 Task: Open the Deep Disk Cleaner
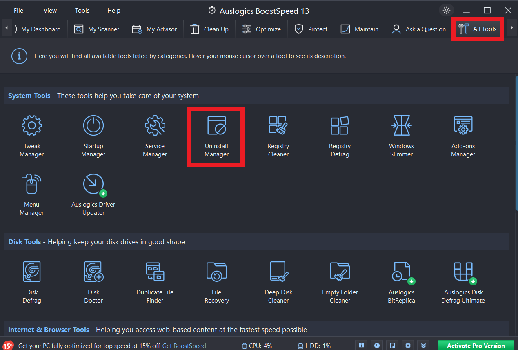278,282
